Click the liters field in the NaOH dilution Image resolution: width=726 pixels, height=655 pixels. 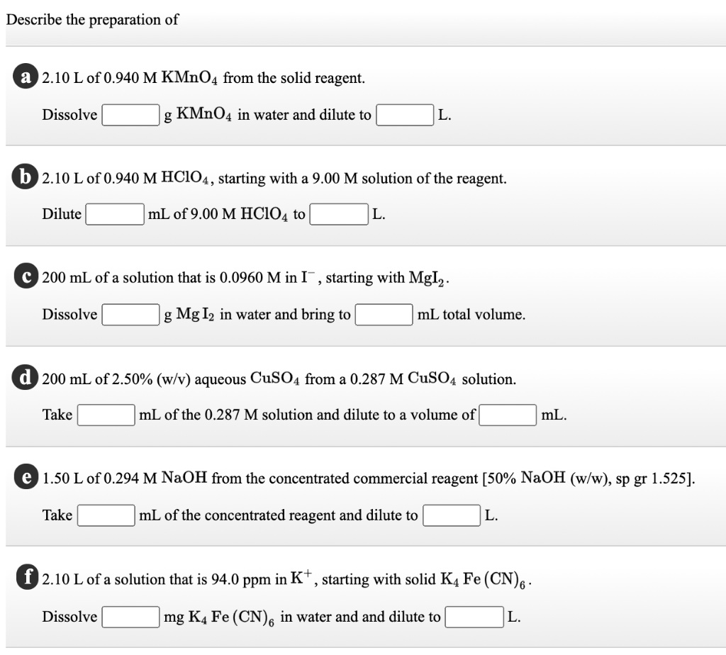[452, 515]
